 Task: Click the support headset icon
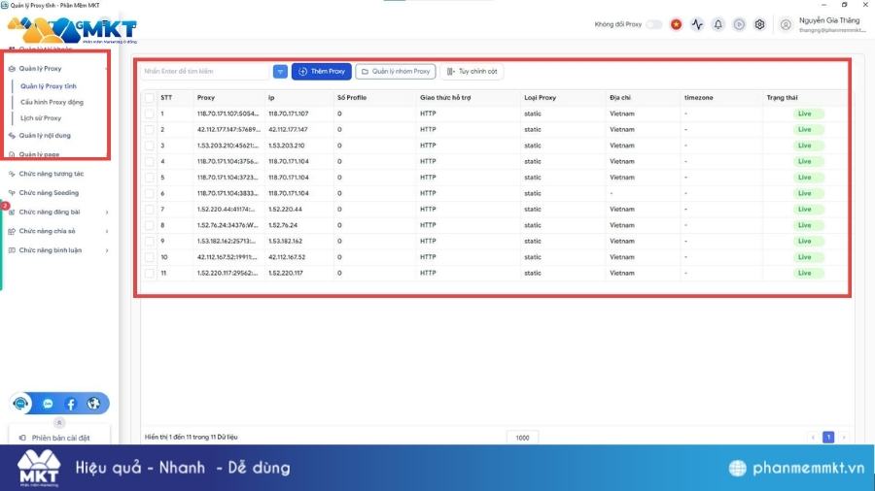point(21,403)
